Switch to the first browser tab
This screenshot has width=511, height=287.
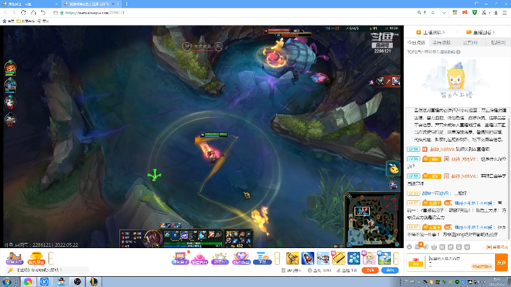tap(30, 4)
